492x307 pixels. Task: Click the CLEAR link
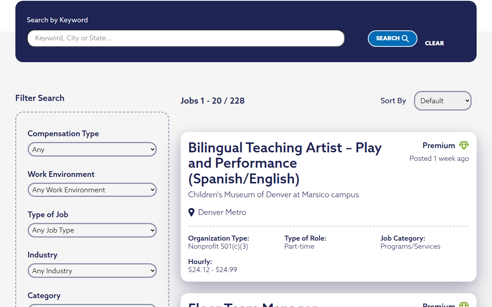[x=434, y=43]
